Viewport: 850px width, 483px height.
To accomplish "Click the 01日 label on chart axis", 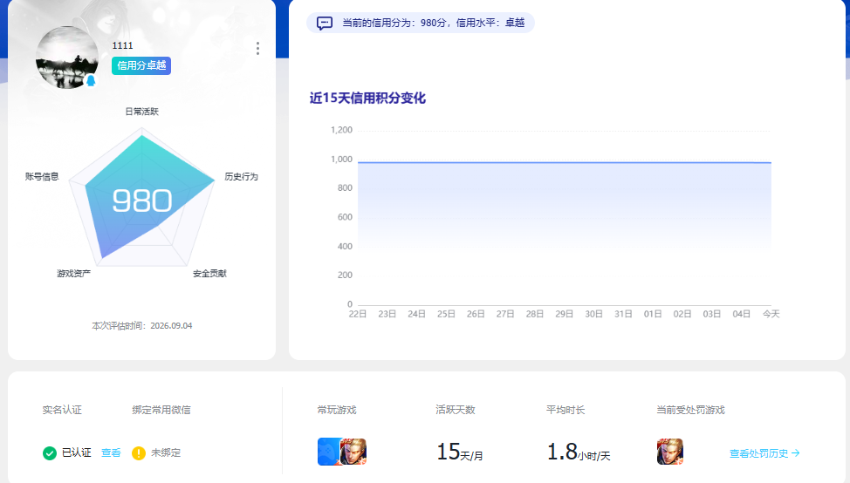I will [653, 314].
